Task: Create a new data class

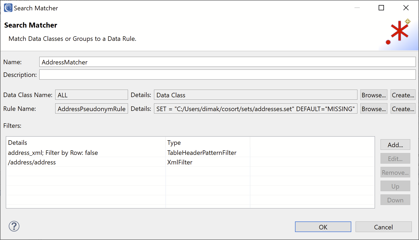Action: pos(403,95)
